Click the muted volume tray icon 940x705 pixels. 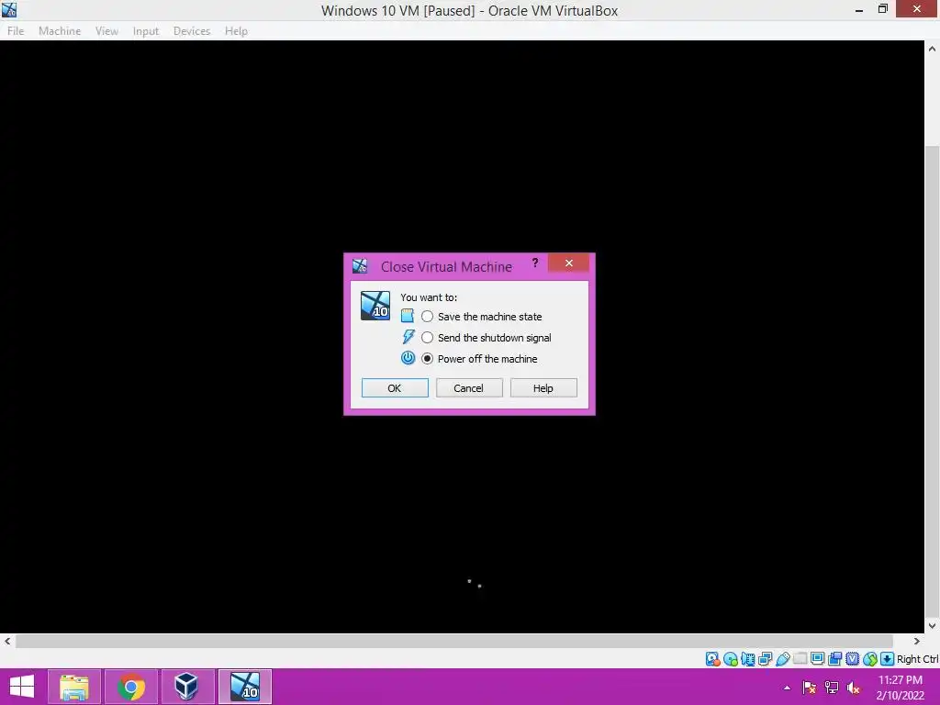(x=854, y=688)
